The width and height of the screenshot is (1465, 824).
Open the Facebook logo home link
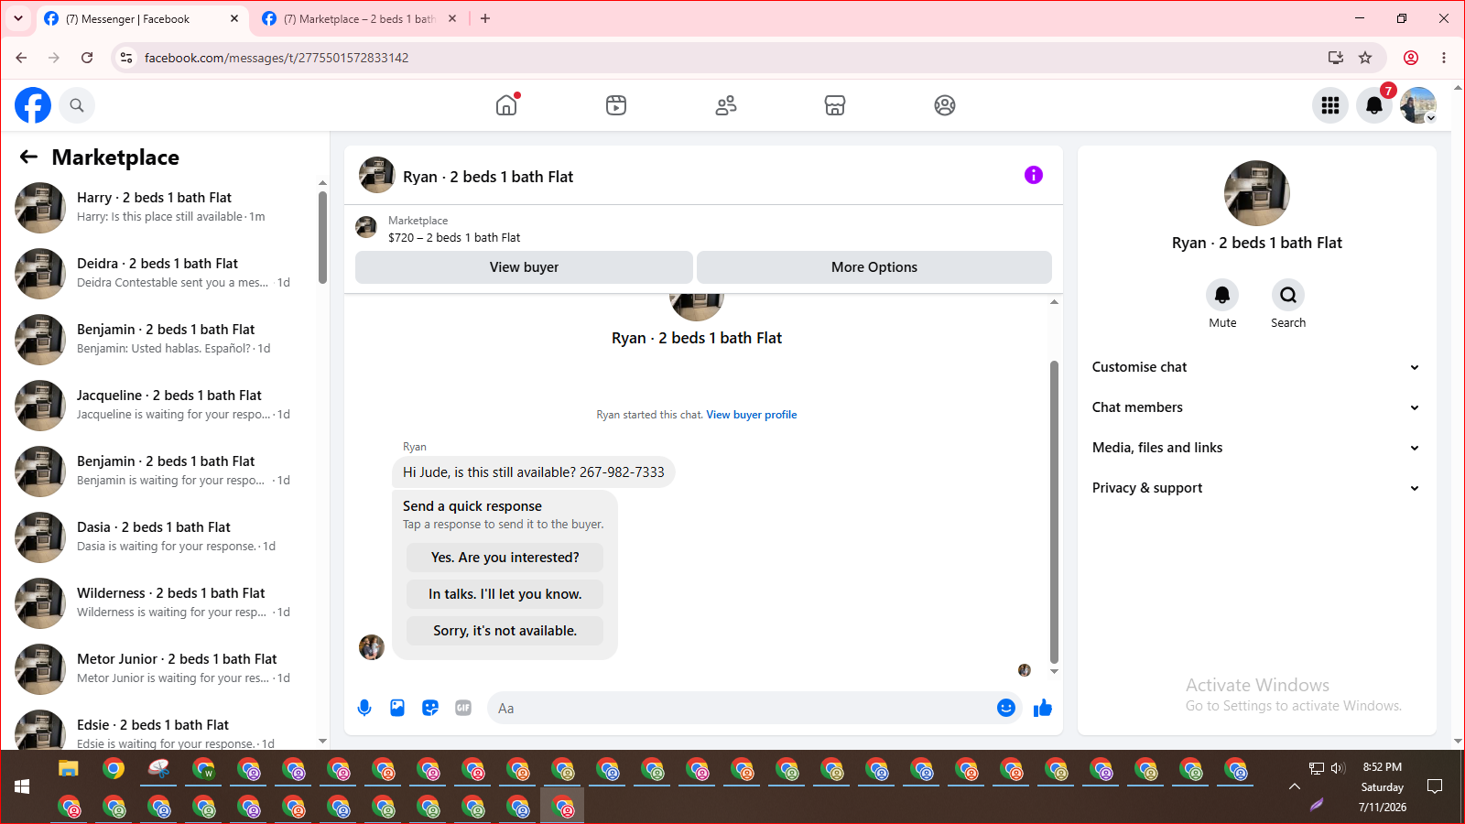click(x=33, y=105)
